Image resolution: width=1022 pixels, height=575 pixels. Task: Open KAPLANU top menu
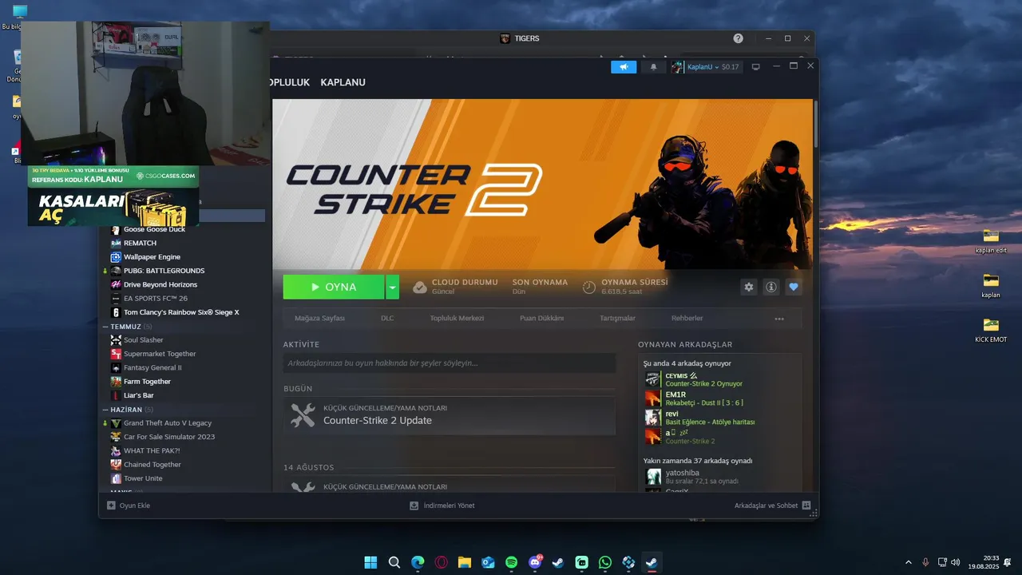tap(343, 82)
